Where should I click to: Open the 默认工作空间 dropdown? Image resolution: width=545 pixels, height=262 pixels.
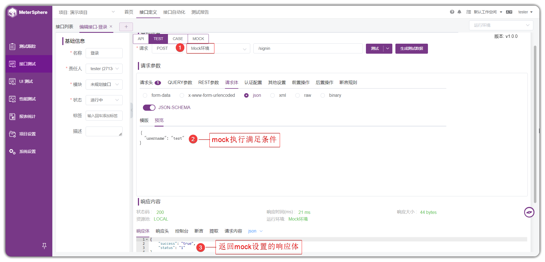[x=488, y=12]
